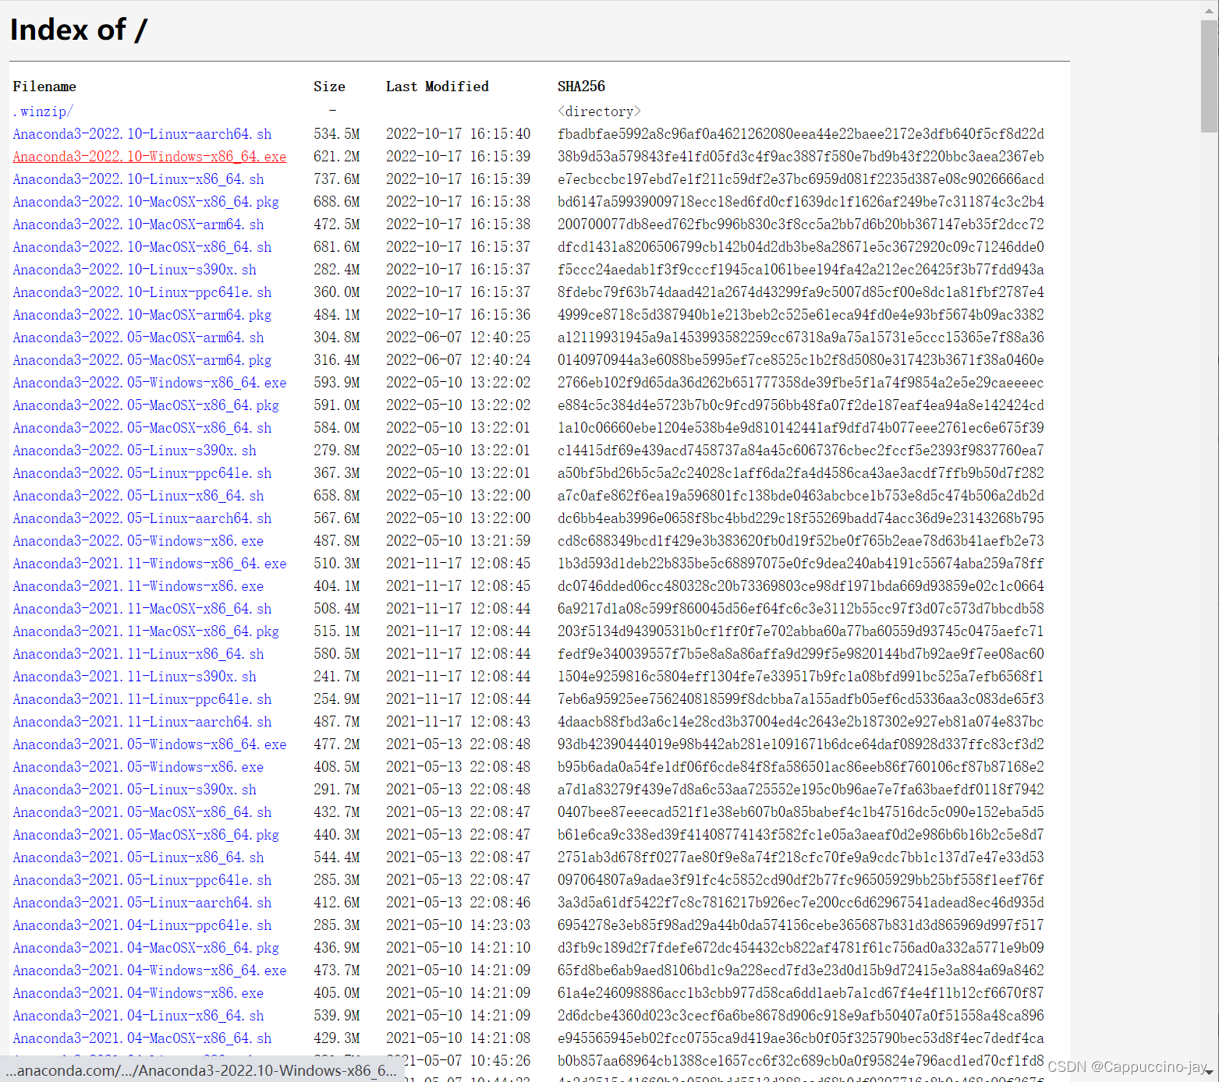Viewport: 1219px width, 1082px height.
Task: Click the 593.9M size value
Action: (x=337, y=383)
